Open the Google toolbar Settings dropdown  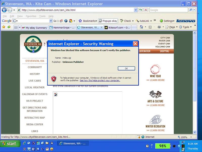click(167, 21)
